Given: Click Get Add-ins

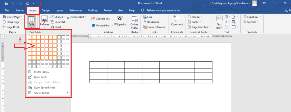Looking at the screenshot, I should tap(100, 19).
